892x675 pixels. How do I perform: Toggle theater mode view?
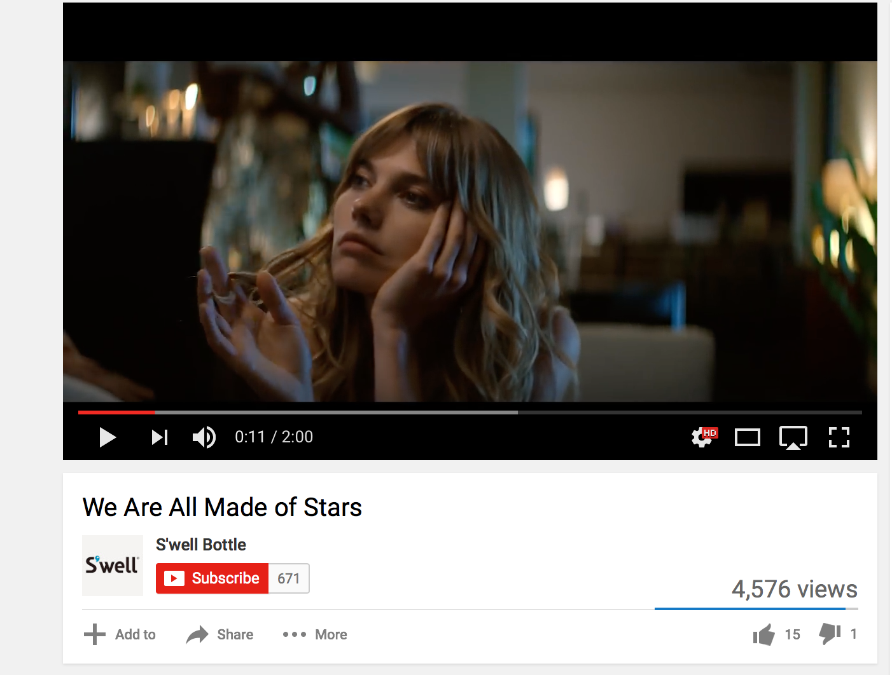coord(748,437)
